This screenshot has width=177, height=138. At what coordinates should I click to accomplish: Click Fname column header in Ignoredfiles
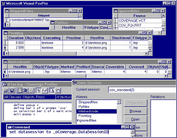click(139, 16)
